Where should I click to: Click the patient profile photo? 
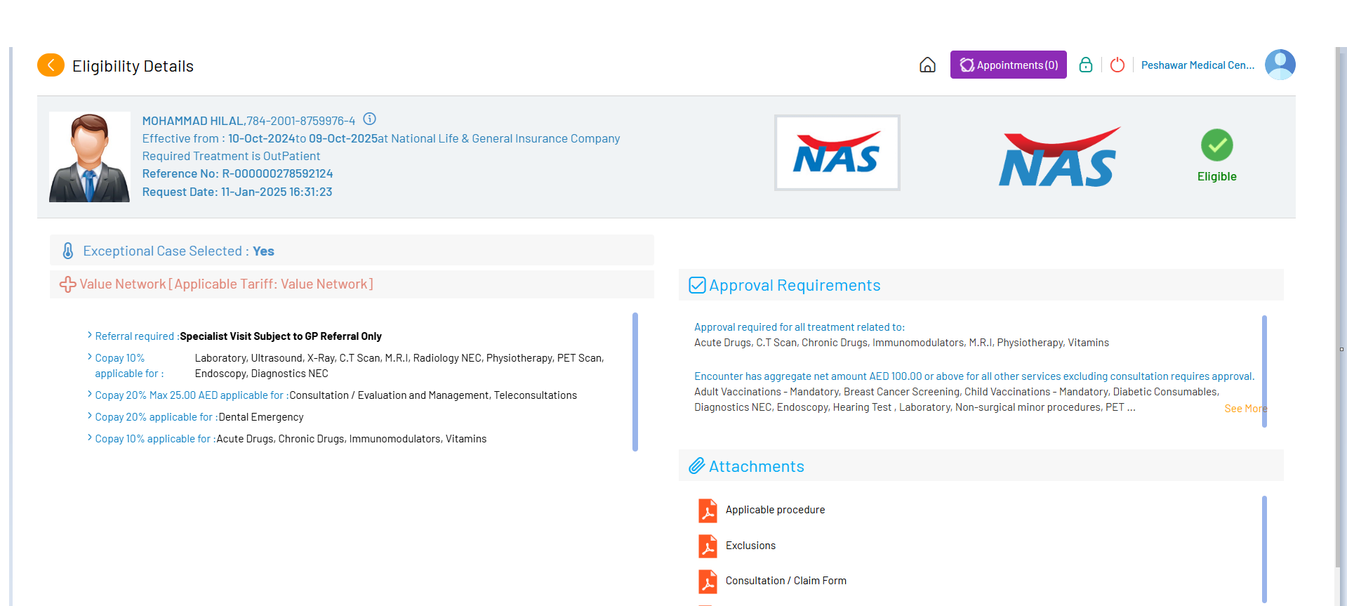pos(90,157)
